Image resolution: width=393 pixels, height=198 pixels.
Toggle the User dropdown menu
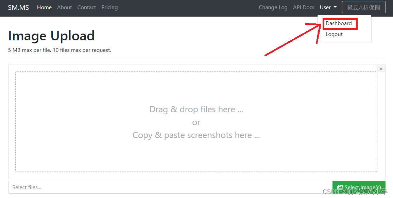coord(328,7)
